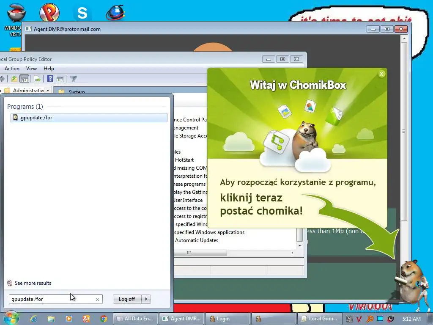The height and width of the screenshot is (325, 433).
Task: Click the Agent.DMR window scroll-up arrow
Action: pos(404,39)
